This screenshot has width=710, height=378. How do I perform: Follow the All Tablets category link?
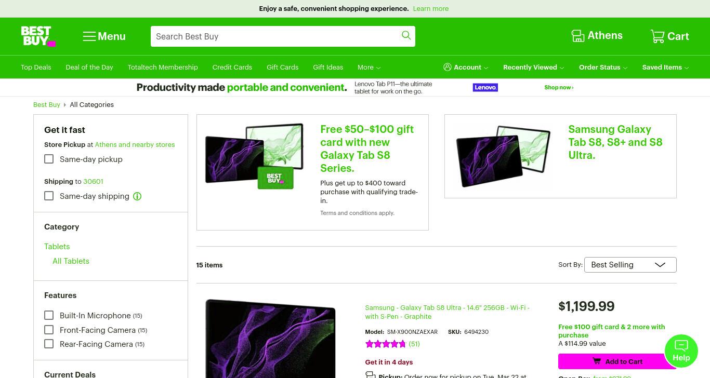pyautogui.click(x=71, y=261)
